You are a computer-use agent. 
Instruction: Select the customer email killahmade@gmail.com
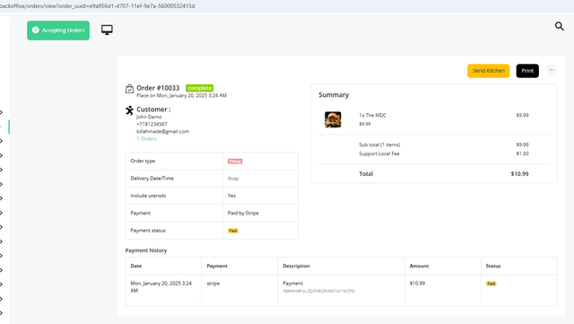coord(163,131)
